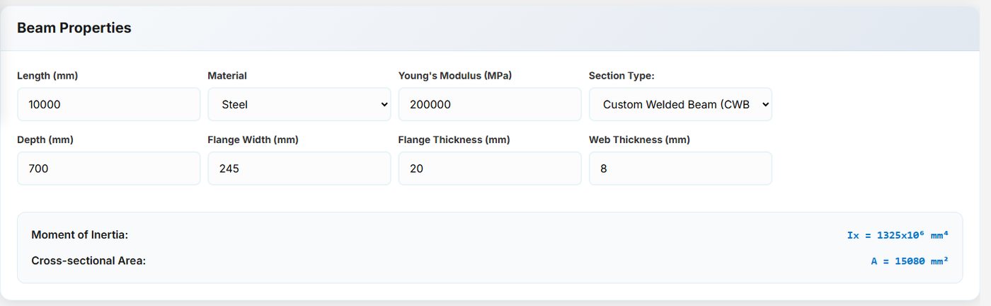This screenshot has width=991, height=306.
Task: Click the Section Type: label
Action: click(x=621, y=76)
